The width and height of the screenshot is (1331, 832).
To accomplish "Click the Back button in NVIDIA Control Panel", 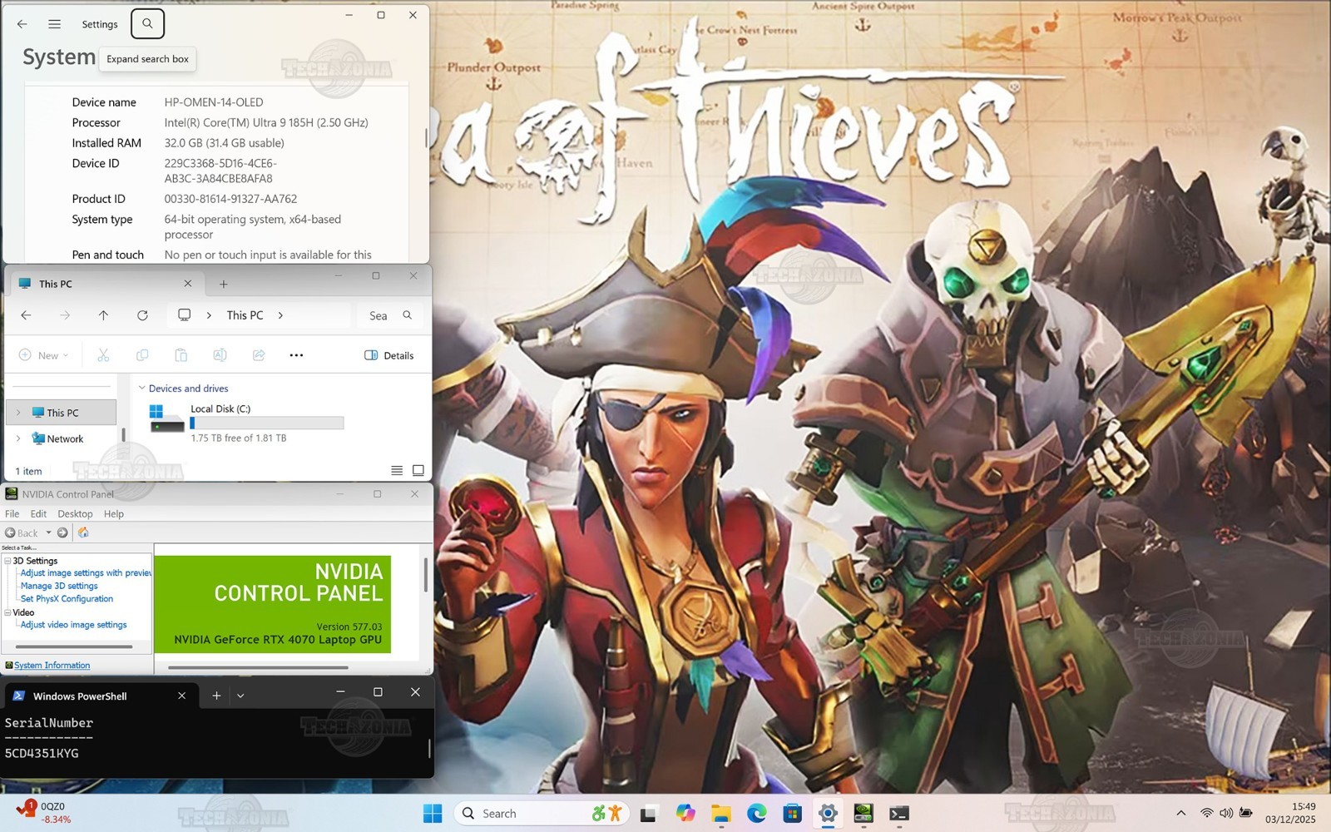I will (x=22, y=532).
